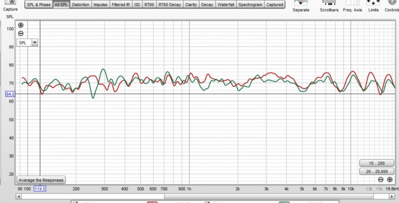The image size is (399, 203).
Task: Switch to the Spectrogram tab
Action: pyautogui.click(x=250, y=5)
